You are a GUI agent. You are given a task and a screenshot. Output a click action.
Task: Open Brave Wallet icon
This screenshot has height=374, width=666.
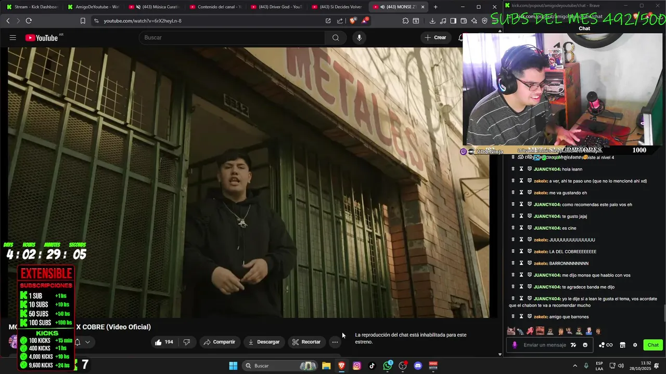[464, 21]
